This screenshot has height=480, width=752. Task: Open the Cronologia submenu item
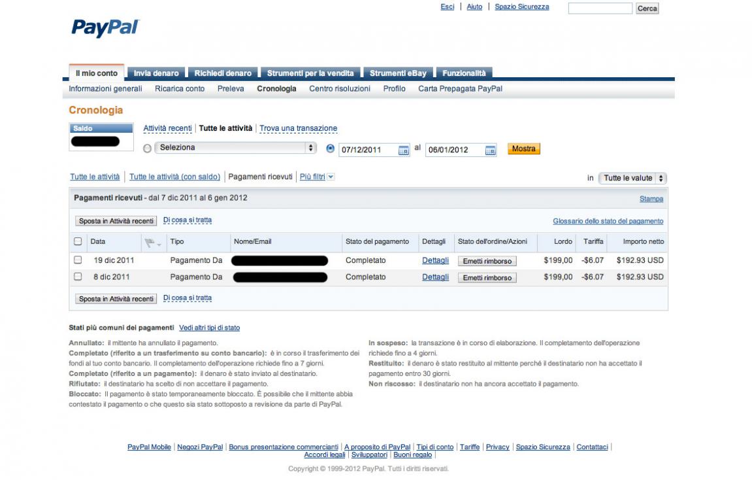[277, 89]
